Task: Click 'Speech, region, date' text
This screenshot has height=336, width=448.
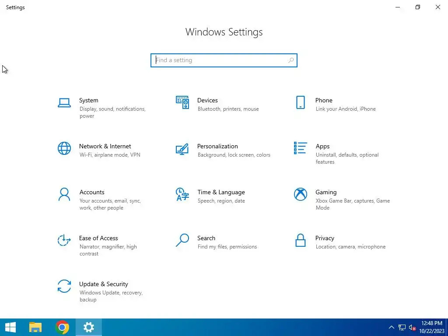Action: (221, 201)
